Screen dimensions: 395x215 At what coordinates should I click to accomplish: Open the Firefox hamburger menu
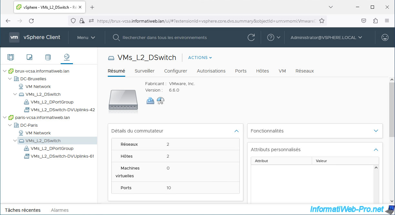(x=387, y=21)
